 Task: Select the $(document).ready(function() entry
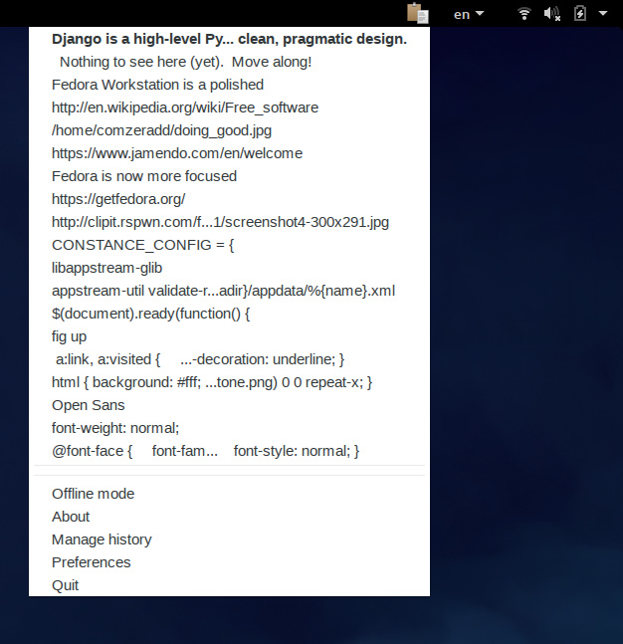click(229, 314)
